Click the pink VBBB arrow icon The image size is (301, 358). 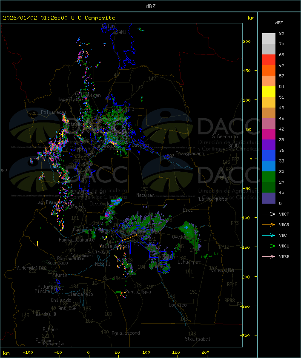[269, 256]
